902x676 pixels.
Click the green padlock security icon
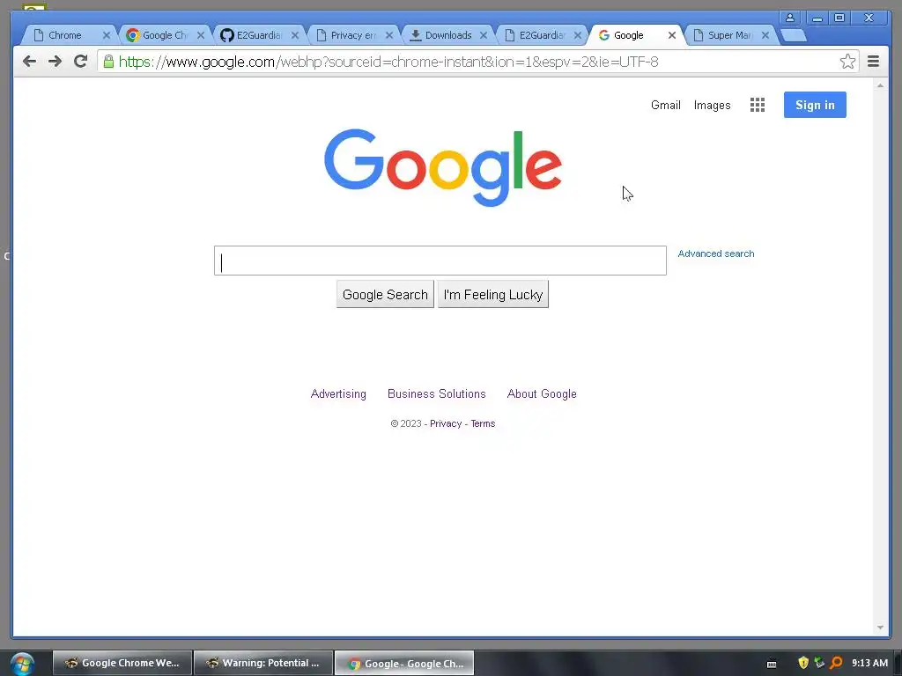pyautogui.click(x=108, y=62)
